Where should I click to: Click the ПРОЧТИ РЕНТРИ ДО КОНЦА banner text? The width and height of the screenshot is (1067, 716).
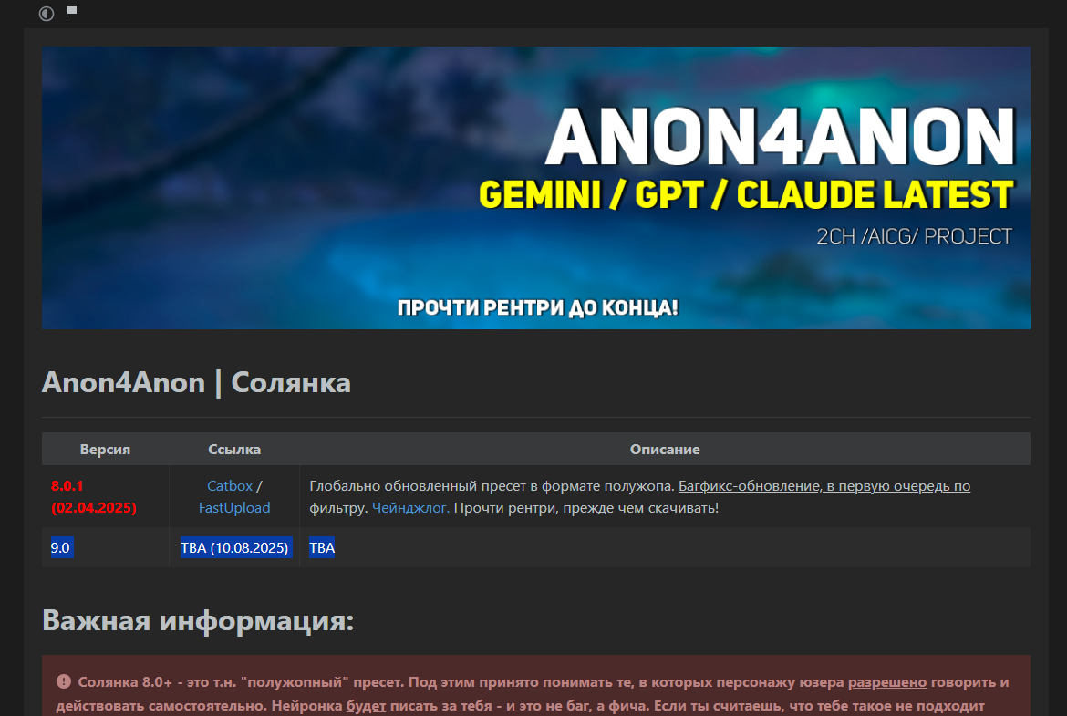click(x=537, y=307)
